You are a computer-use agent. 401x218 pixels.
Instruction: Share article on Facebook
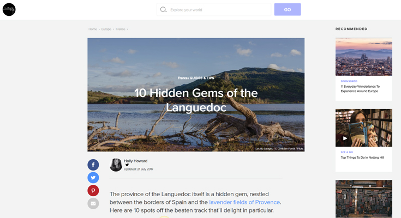(93, 165)
